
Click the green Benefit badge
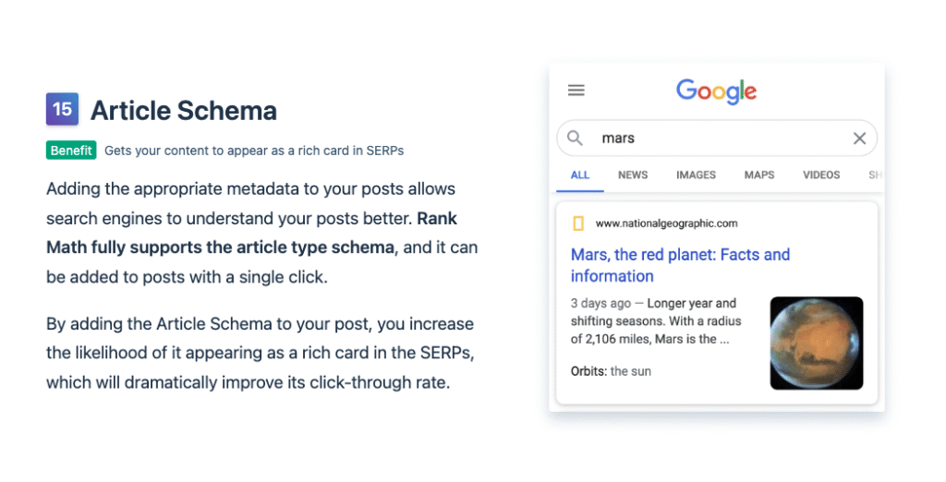tap(71, 151)
